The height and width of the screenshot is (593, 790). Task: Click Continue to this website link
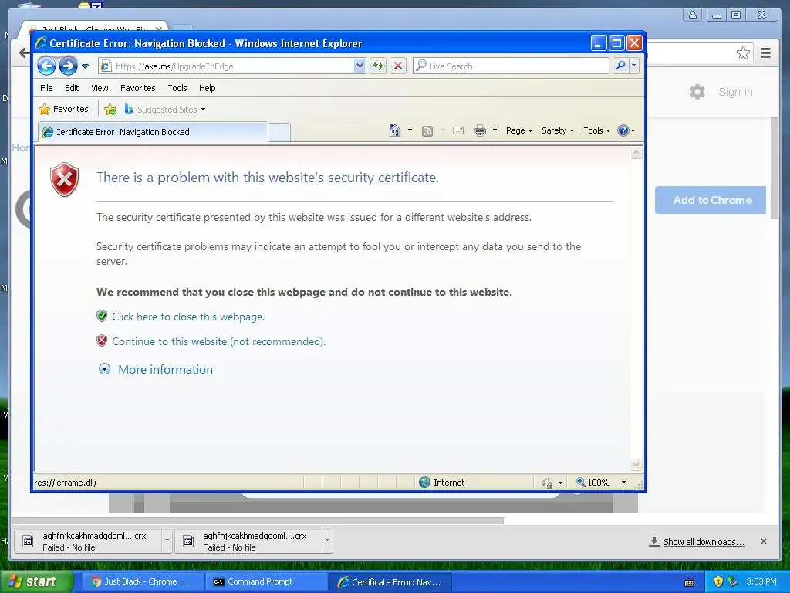pyautogui.click(x=218, y=341)
